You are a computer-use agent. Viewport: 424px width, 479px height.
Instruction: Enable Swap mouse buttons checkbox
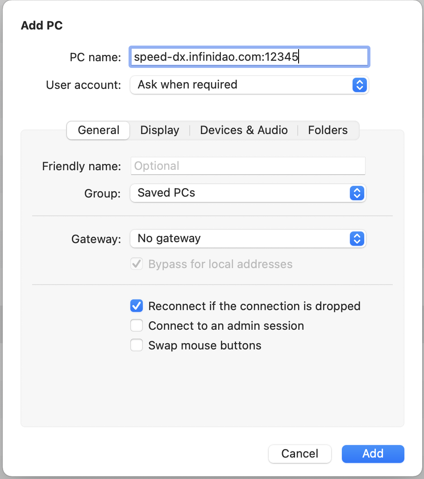[137, 345]
